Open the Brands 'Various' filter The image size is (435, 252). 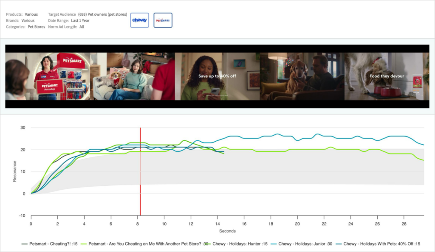point(28,20)
